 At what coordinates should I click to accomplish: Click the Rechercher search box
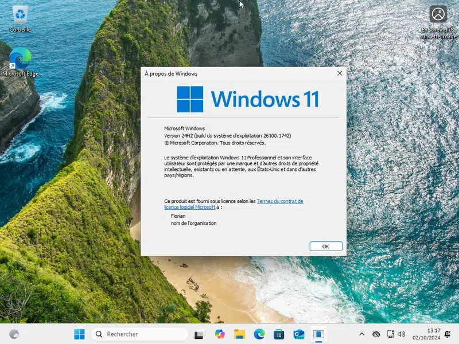point(140,334)
